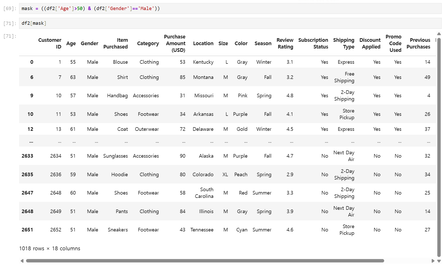
Task: Click the Sneakers item cell
Action: pos(118,230)
